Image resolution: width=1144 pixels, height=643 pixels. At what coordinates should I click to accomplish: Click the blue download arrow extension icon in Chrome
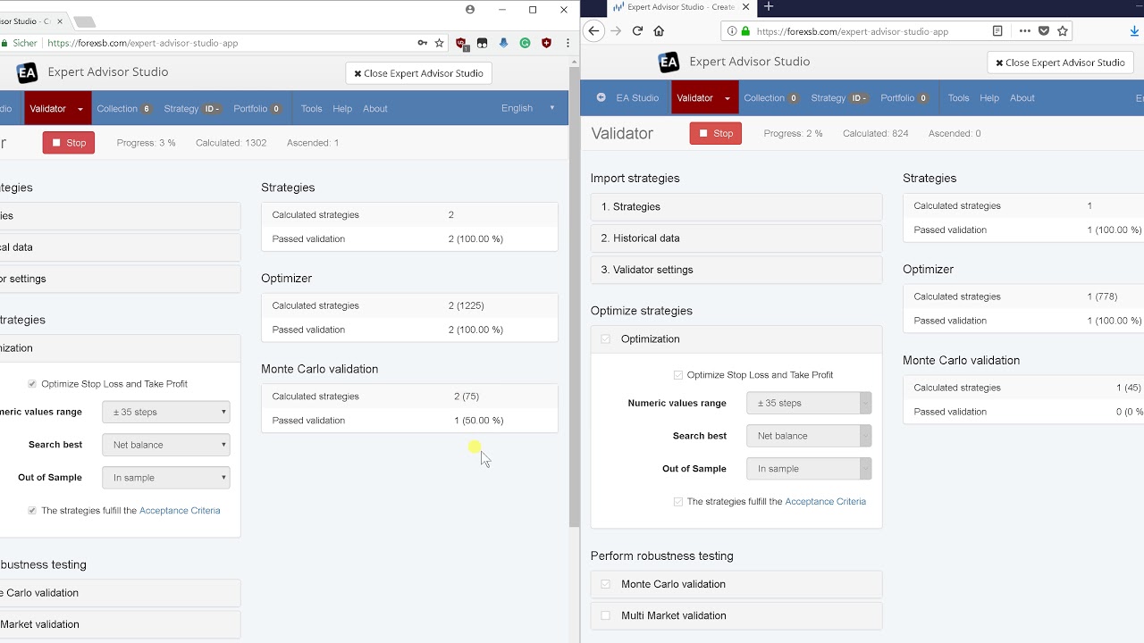click(x=503, y=43)
